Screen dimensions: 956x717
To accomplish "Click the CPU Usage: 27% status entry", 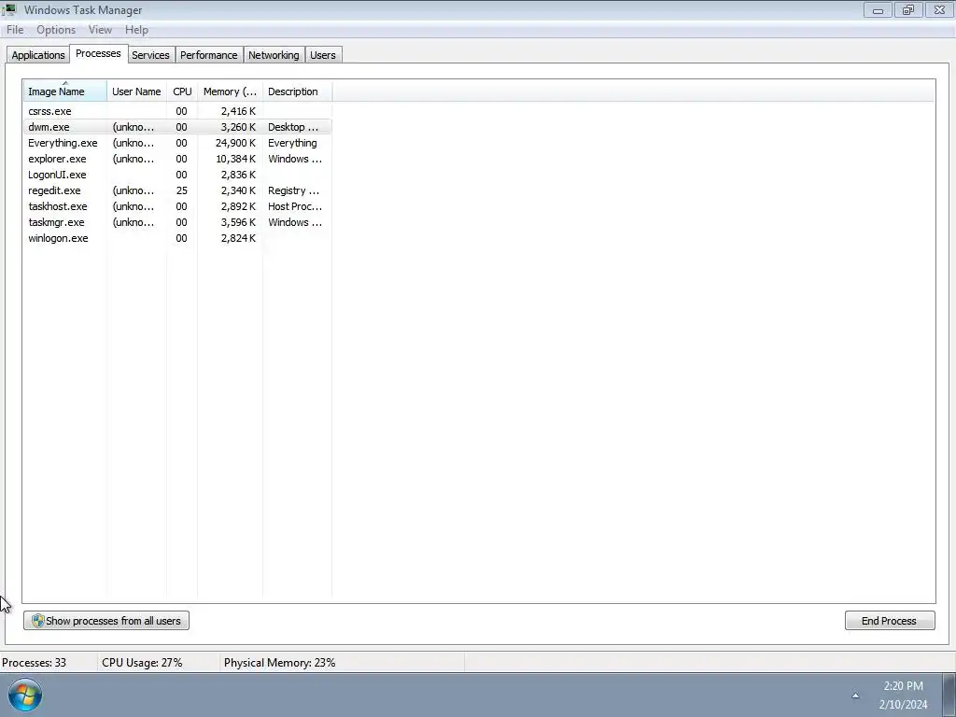I will pos(142,663).
